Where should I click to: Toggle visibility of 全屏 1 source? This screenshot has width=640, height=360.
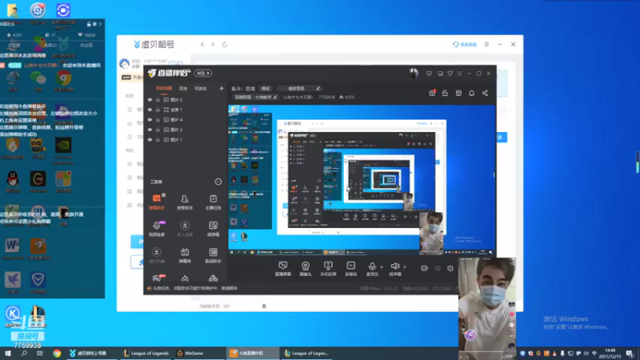pos(150,110)
